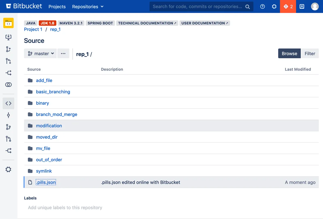Click the Source column header
This screenshot has height=219, width=323.
(34, 69)
